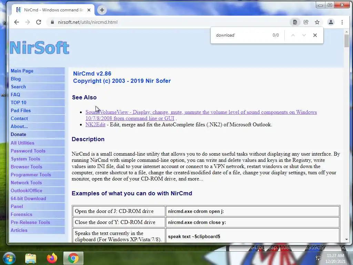This screenshot has width=353, height=265.
Task: Open the Blog sidebar link
Action: tap(16, 79)
